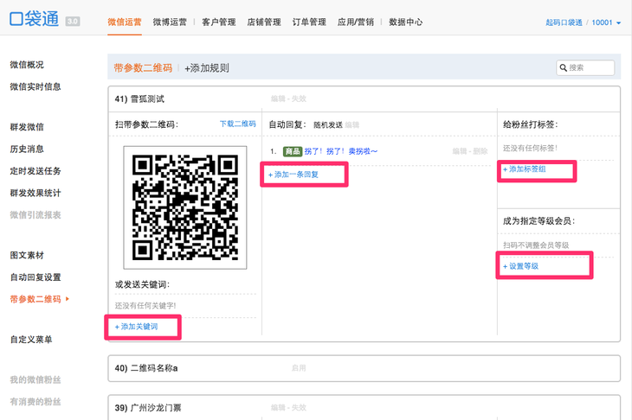Switch to the 微博运营 tab
This screenshot has width=632, height=420.
tap(171, 22)
